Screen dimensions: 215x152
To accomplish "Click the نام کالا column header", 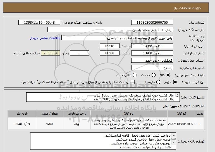I will (129, 114).
